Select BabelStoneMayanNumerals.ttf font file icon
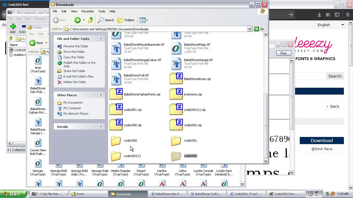Viewport: 353px width, 198px height. pos(116,48)
